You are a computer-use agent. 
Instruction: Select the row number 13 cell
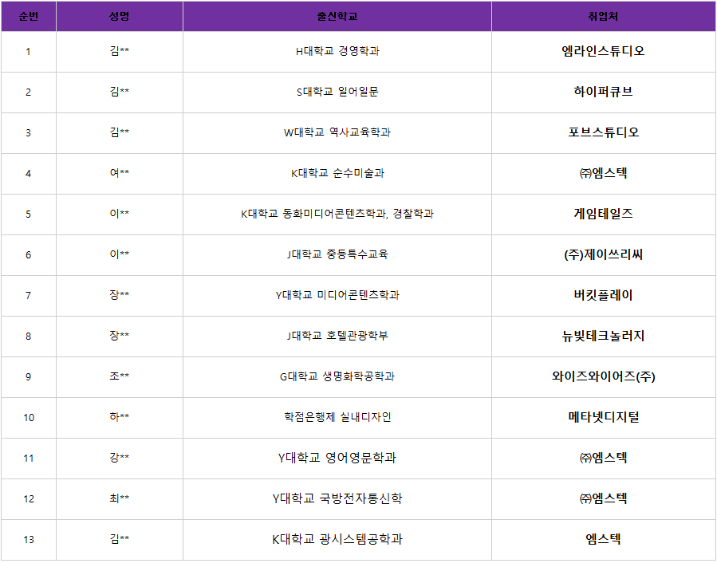[28, 539]
